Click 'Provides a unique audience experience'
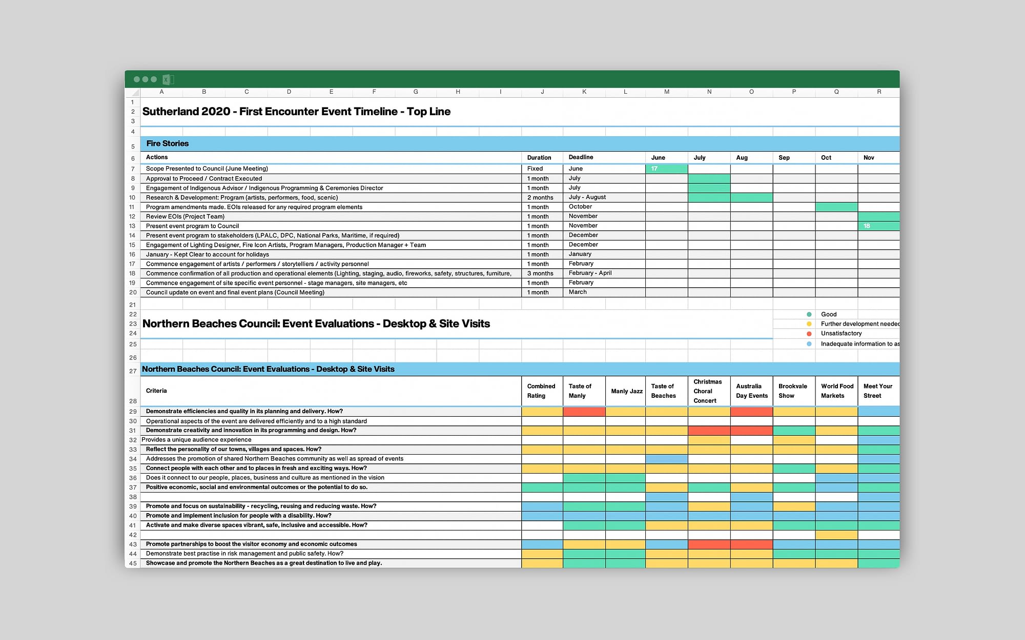 pos(196,440)
